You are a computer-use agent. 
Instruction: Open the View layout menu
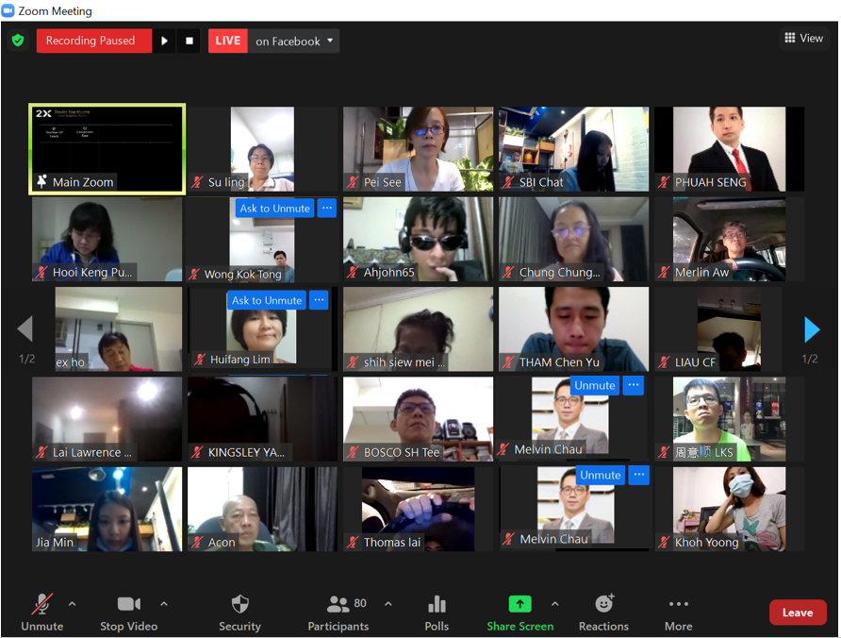[803, 38]
